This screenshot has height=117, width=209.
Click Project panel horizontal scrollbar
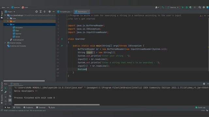pyautogui.click(x=24, y=81)
